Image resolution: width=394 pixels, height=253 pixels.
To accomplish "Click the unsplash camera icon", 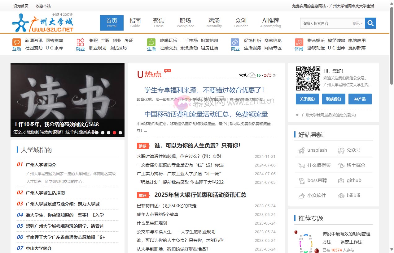I will 302,150.
